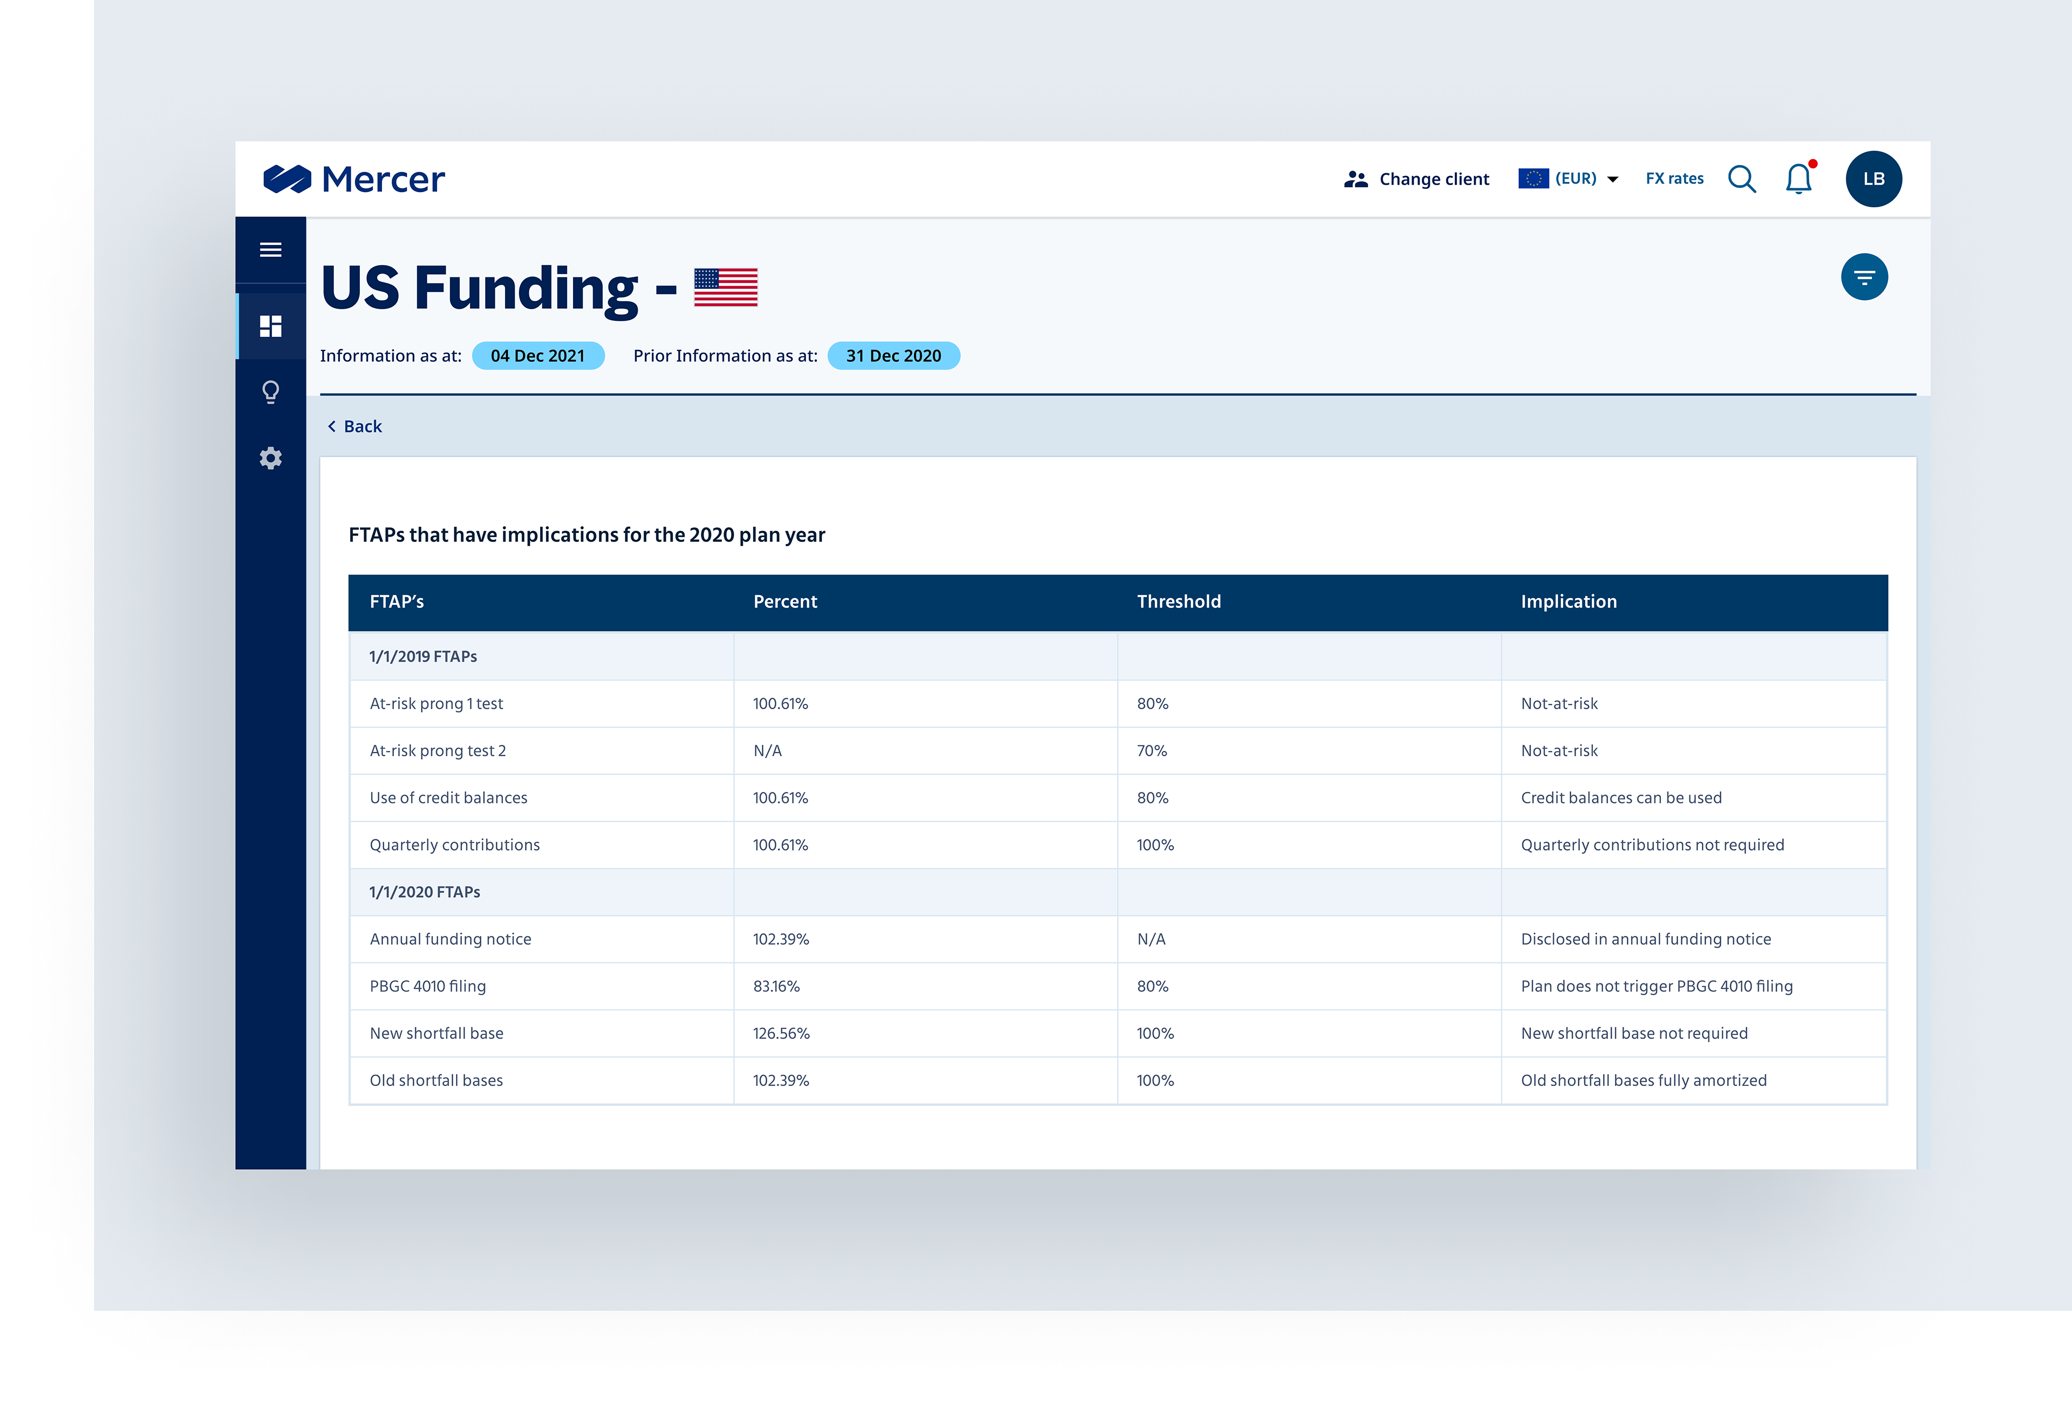The width and height of the screenshot is (2072, 1405).
Task: Select the At-risk prong test 2 row
Action: pos(1118,751)
